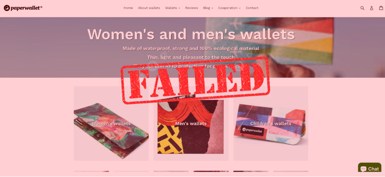The width and height of the screenshot is (385, 177).
Task: Click the Women's wallets label text
Action: pos(111,124)
